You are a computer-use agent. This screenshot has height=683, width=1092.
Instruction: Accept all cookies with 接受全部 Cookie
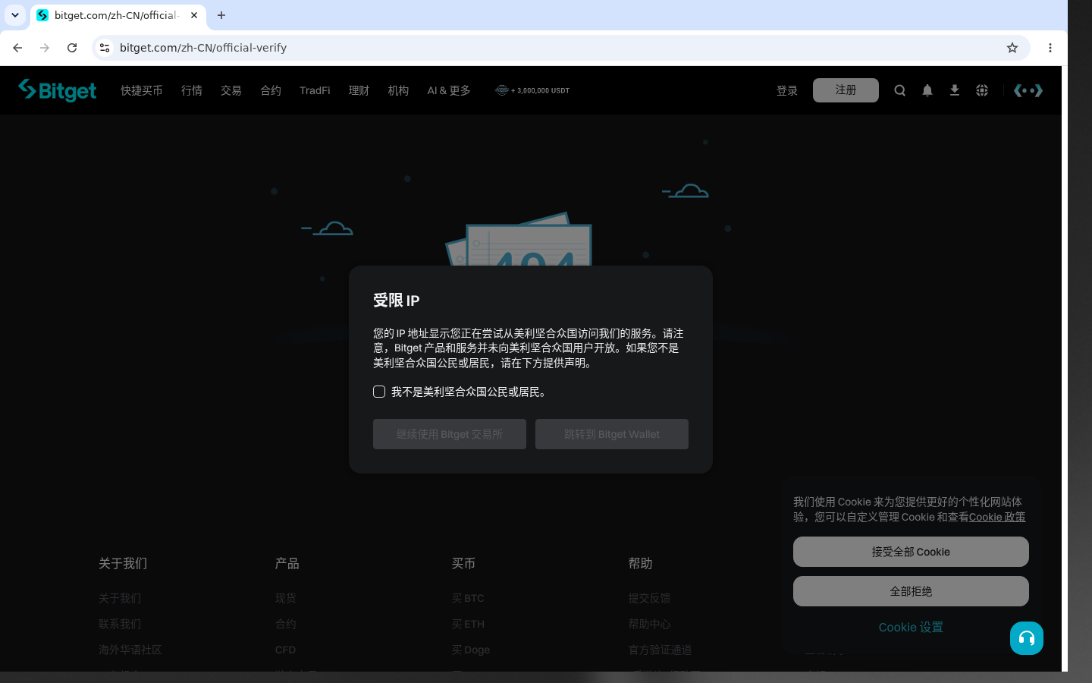click(x=911, y=552)
